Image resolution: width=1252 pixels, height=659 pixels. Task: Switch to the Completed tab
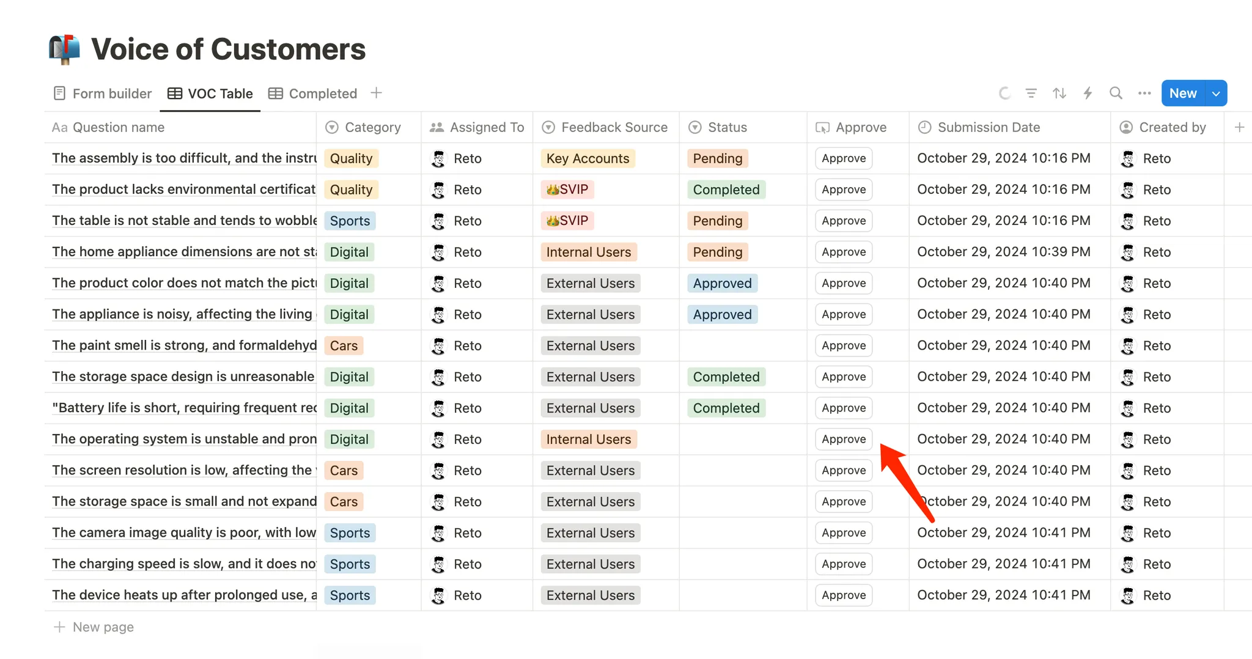[313, 94]
